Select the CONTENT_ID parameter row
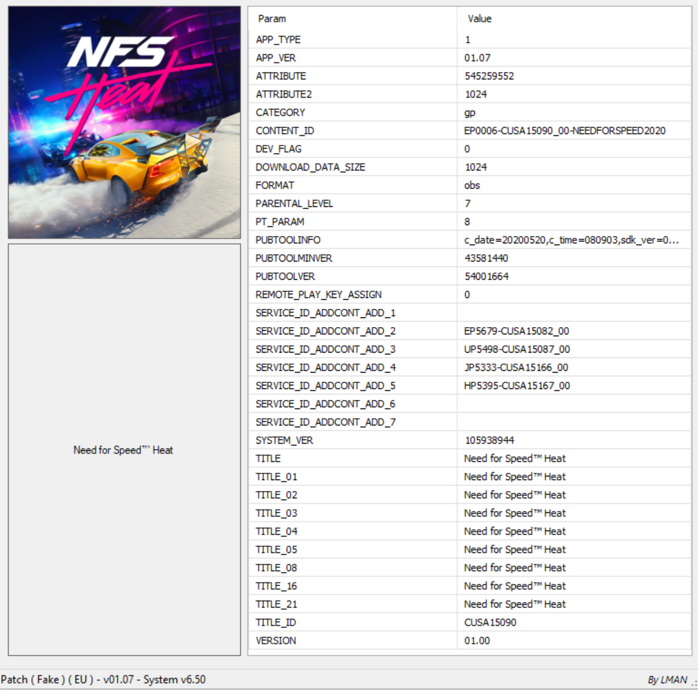 [285, 130]
